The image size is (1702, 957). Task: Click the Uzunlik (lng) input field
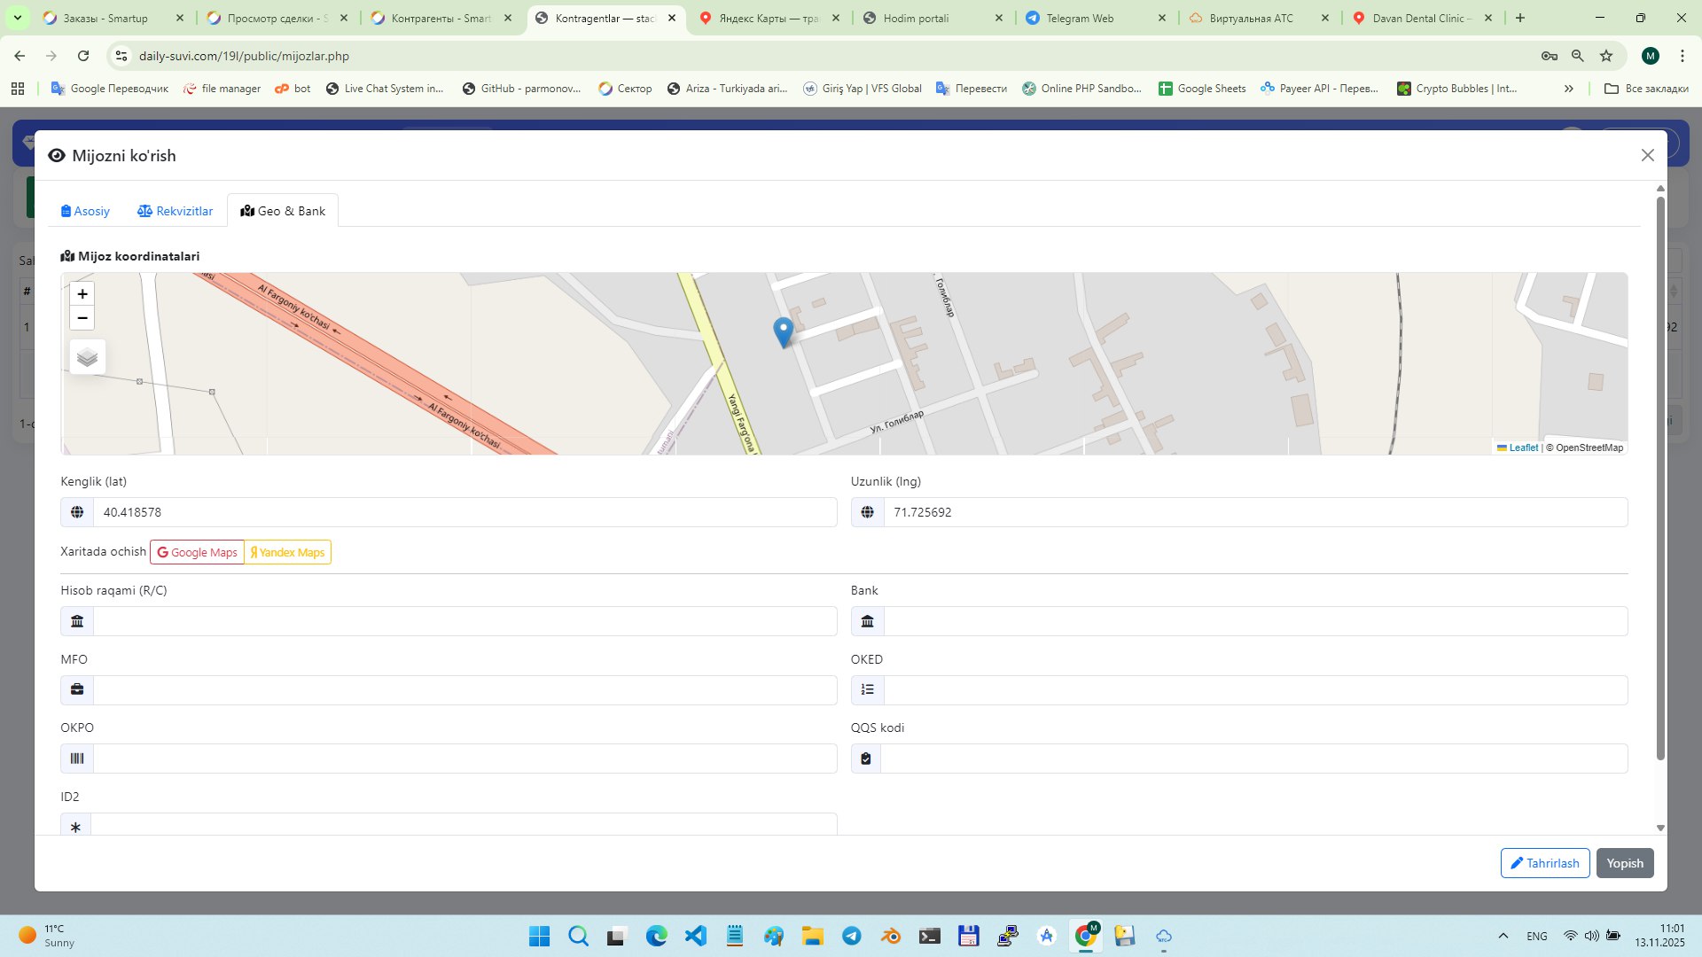pyautogui.click(x=1254, y=512)
